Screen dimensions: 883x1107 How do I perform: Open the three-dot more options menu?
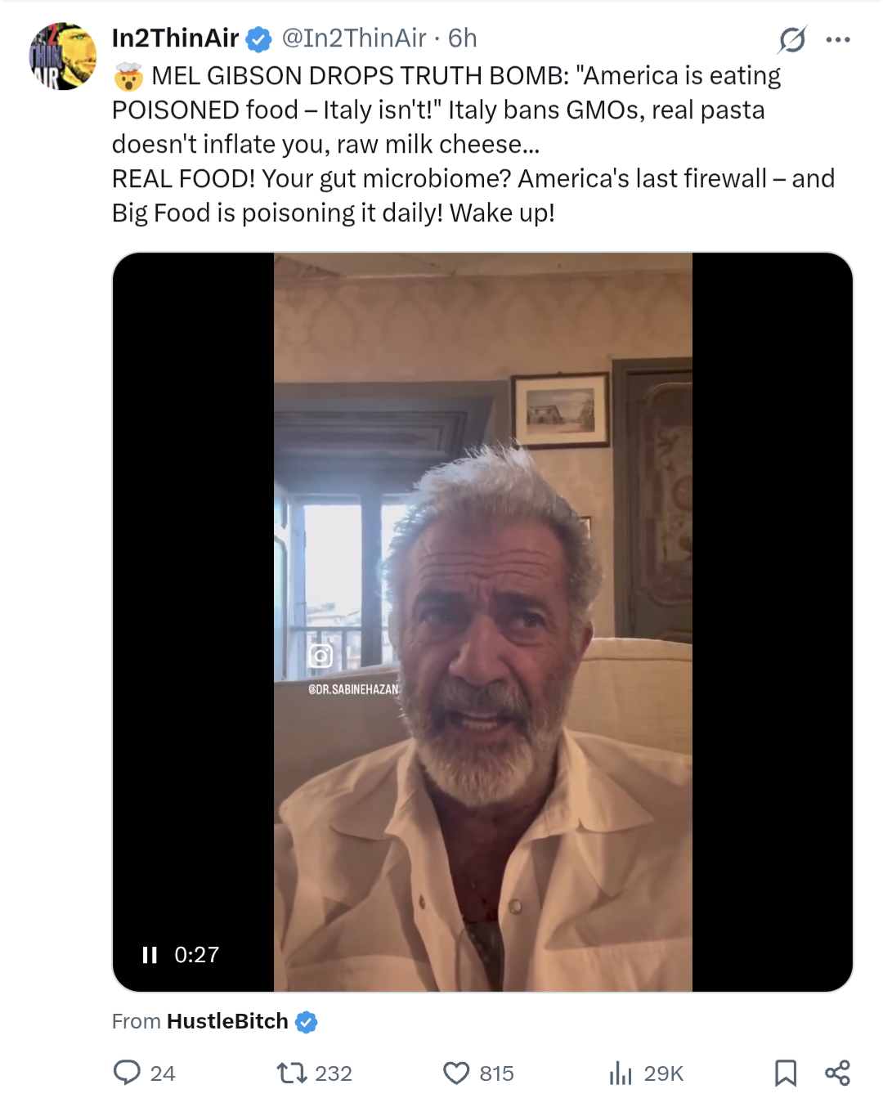point(838,39)
